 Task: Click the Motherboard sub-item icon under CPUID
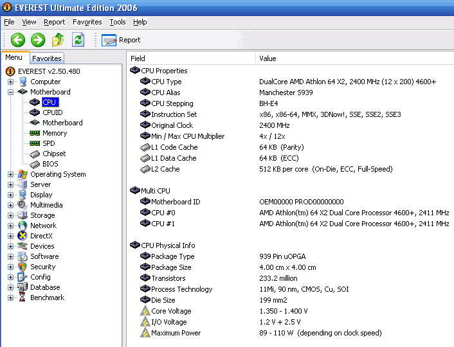point(35,123)
